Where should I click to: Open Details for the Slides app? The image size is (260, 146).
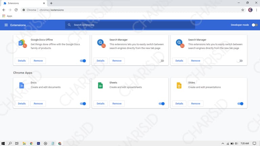pyautogui.click(x=179, y=104)
